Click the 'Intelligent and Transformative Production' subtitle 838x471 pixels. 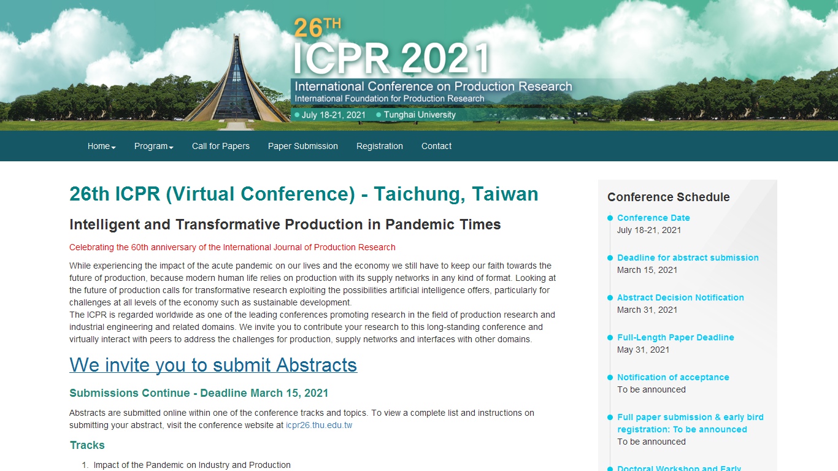pyautogui.click(x=285, y=224)
